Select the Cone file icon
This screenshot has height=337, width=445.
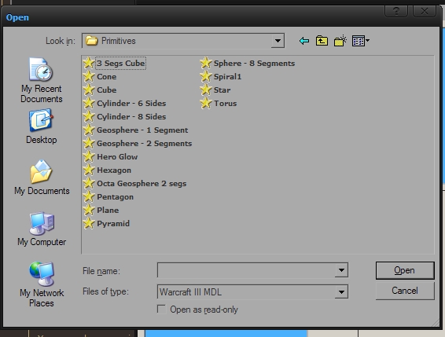tap(89, 76)
